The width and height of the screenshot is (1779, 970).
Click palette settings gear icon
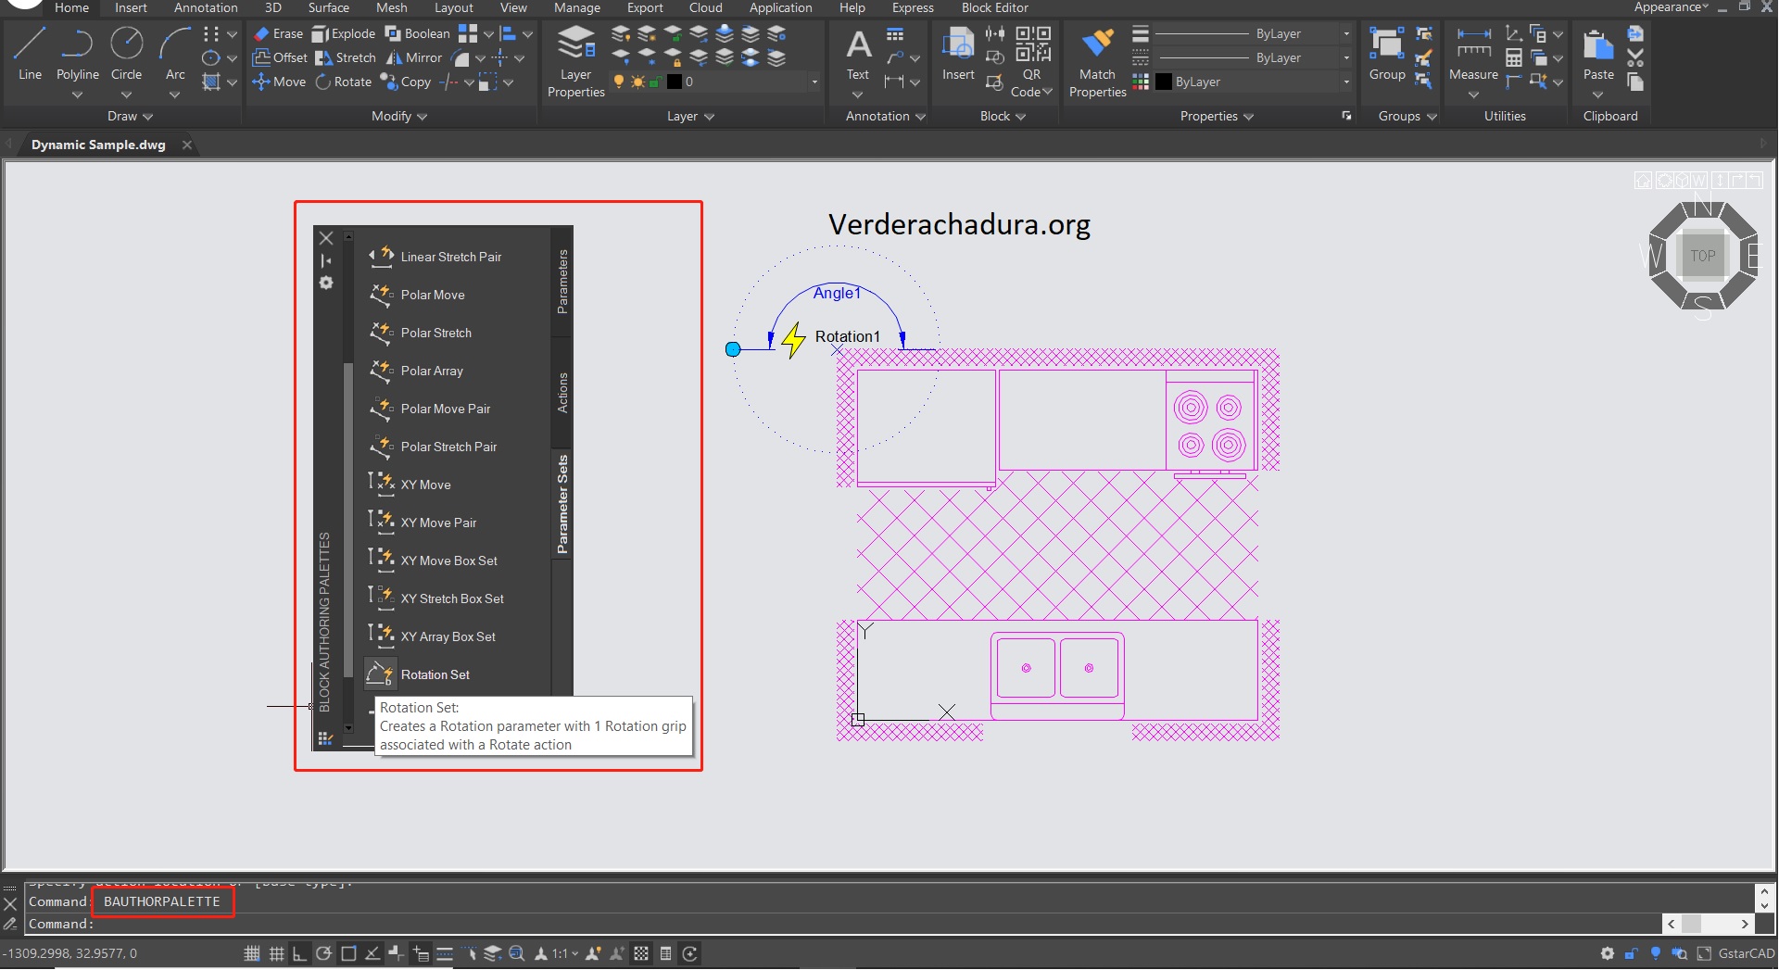[326, 283]
